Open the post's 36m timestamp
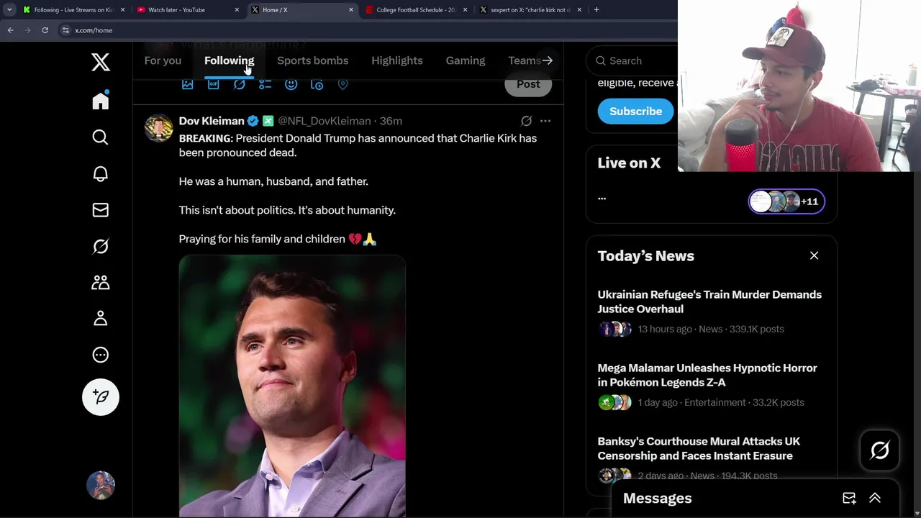The width and height of the screenshot is (921, 518). 391,121
